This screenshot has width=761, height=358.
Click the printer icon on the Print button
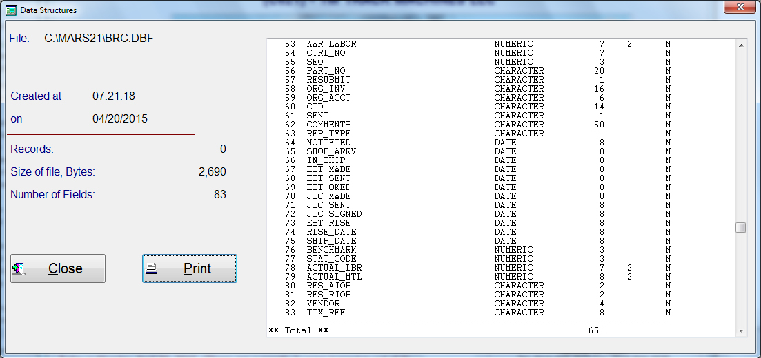pos(152,269)
